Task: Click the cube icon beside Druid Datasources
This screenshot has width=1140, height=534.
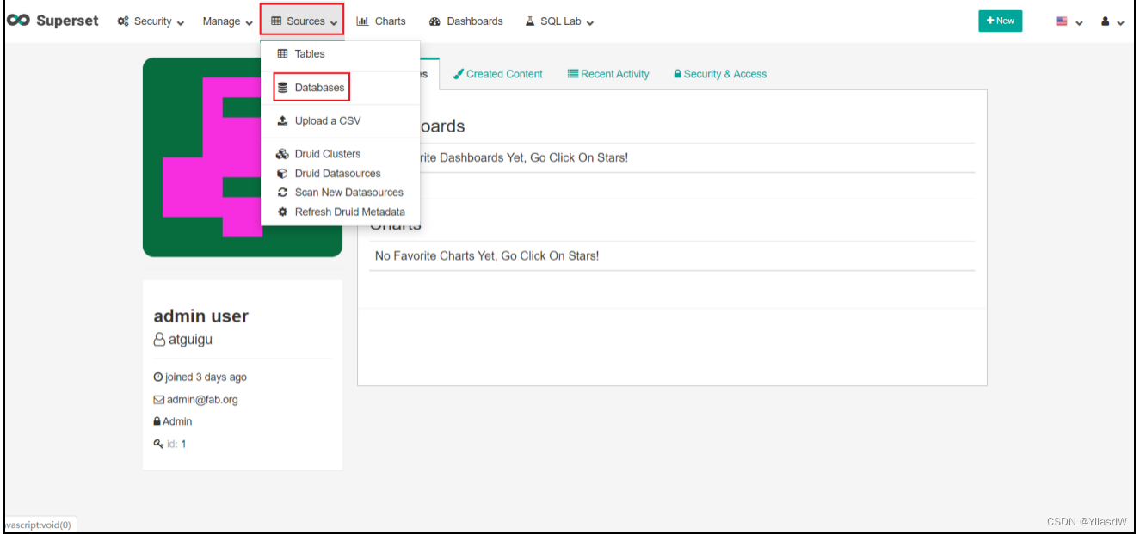Action: click(282, 173)
